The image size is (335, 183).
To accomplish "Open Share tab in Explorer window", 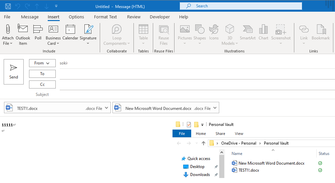I will click(x=220, y=134).
